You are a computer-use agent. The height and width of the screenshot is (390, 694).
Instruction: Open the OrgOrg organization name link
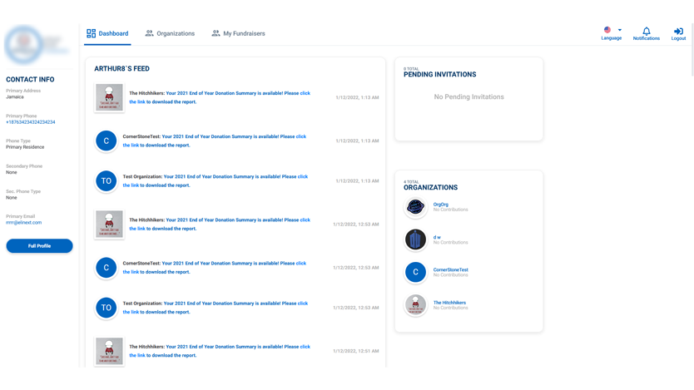point(440,205)
